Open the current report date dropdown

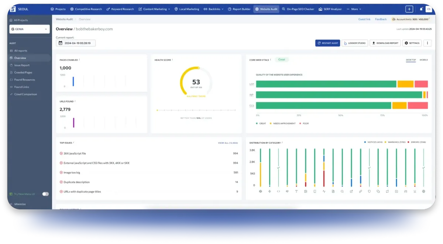pos(76,43)
